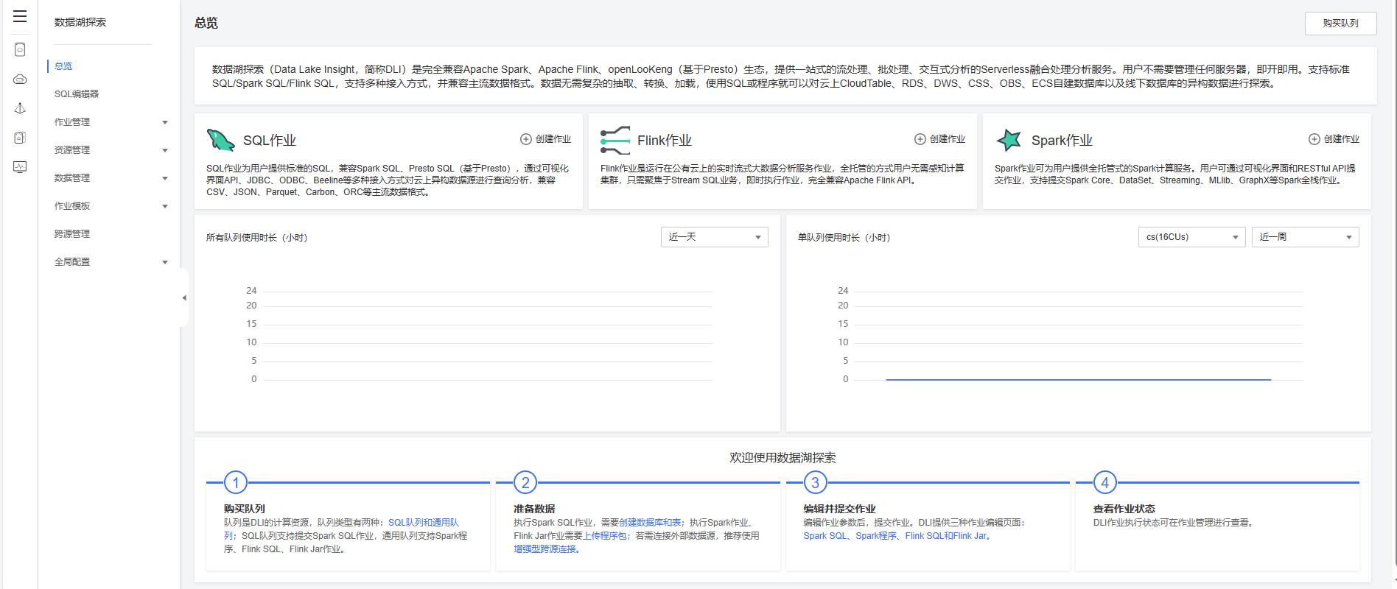1397x589 pixels.
Task: Collapse the sidebar with the arrow handle
Action: click(x=184, y=297)
